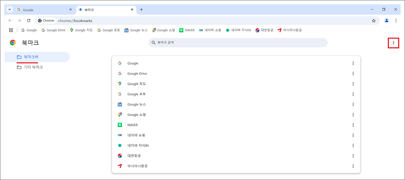
Task: Select the 네이버 쇼핑 row in list
Action: (x=236, y=135)
